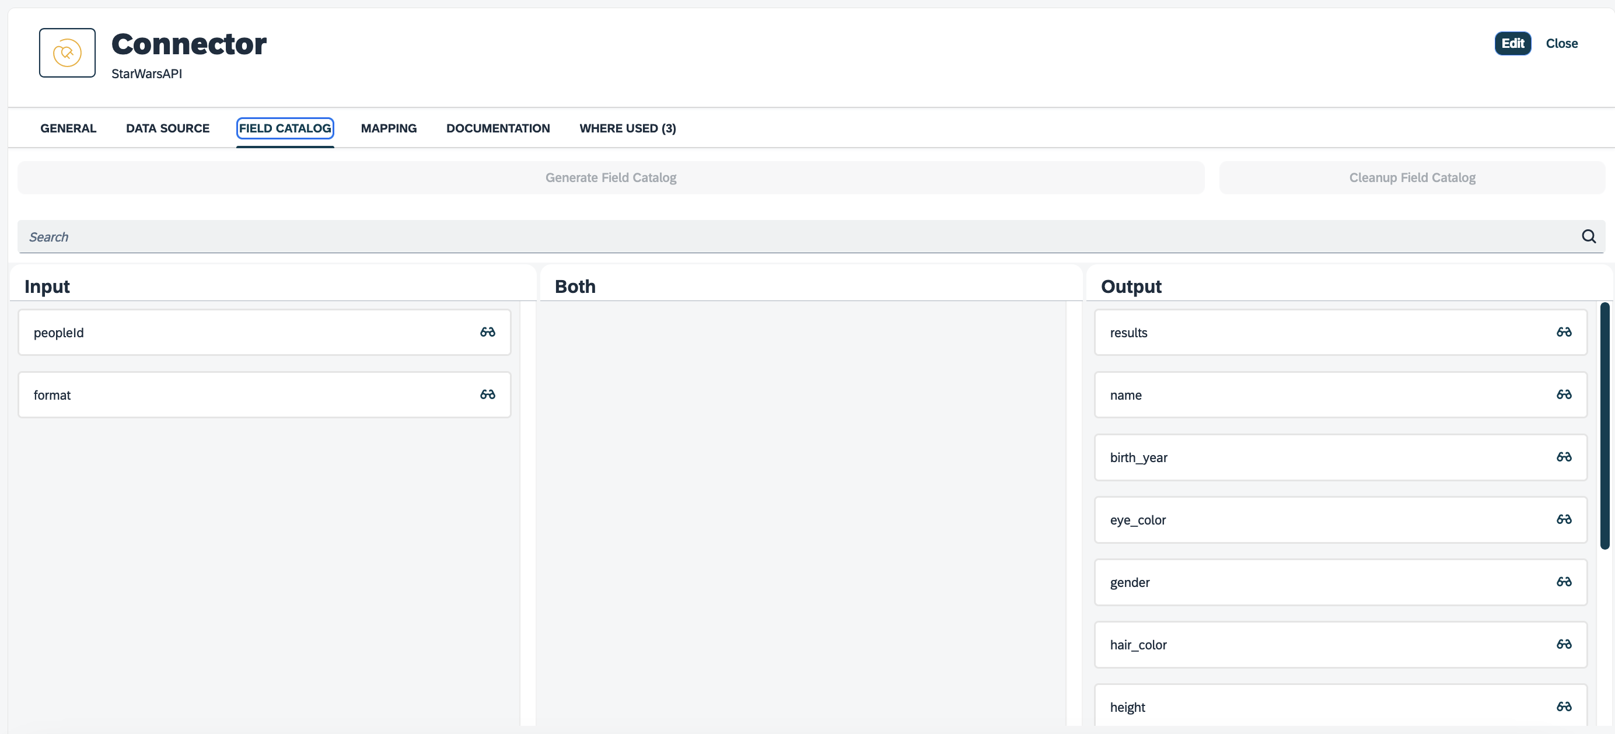Click the sync icon next to gender

[1565, 582]
